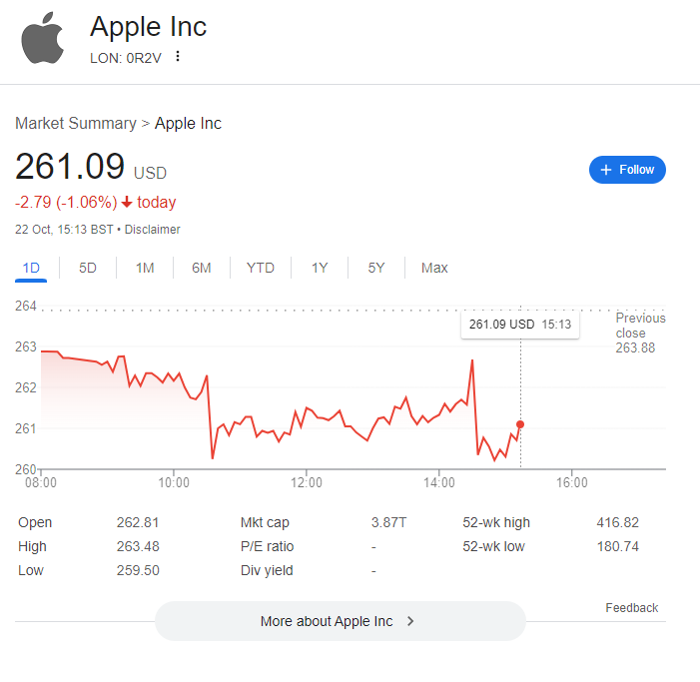The width and height of the screenshot is (700, 682).
Task: Show the 6M chart range
Action: 202,268
